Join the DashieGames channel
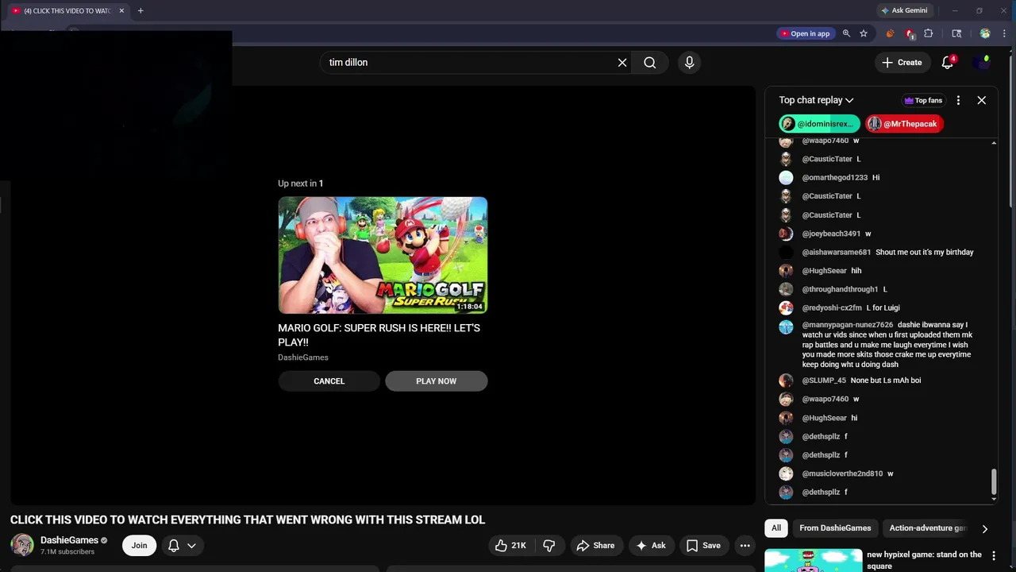The height and width of the screenshot is (572, 1016). (139, 546)
